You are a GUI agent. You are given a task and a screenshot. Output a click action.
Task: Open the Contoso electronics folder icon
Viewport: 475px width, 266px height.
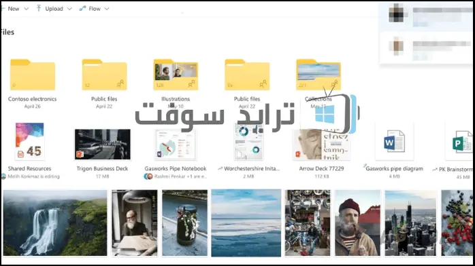click(33, 75)
